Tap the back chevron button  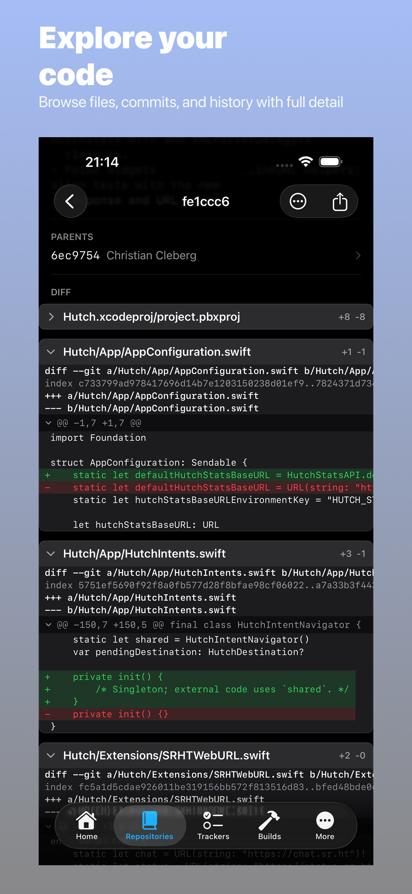pyautogui.click(x=70, y=201)
